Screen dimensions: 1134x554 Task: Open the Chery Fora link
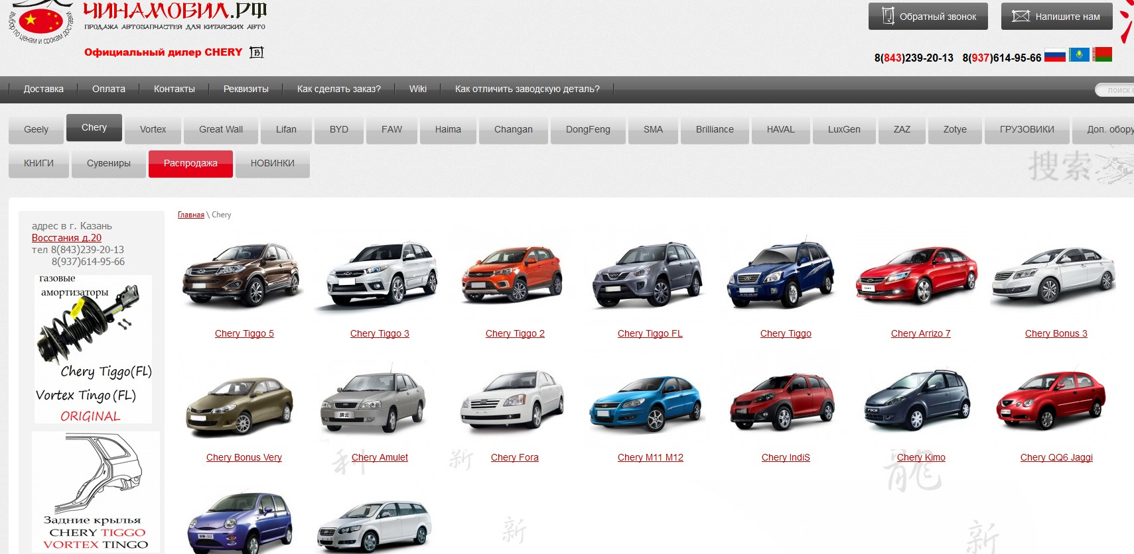515,457
